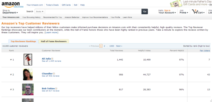This screenshot has height=102, width=212.
Task: Click Bob Tobias's profile picture
Action: 28,89
